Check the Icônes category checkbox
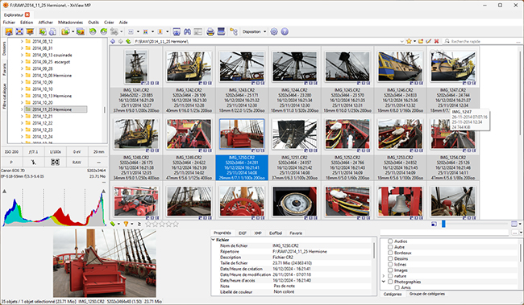The image size is (524, 305). point(390,264)
